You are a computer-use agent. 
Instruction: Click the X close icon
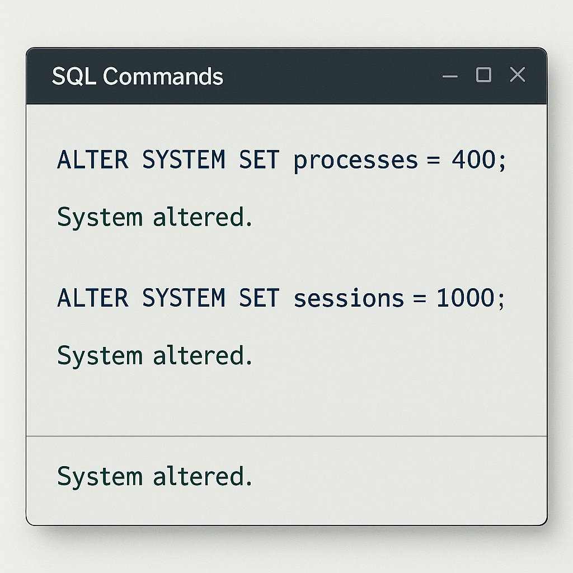517,75
